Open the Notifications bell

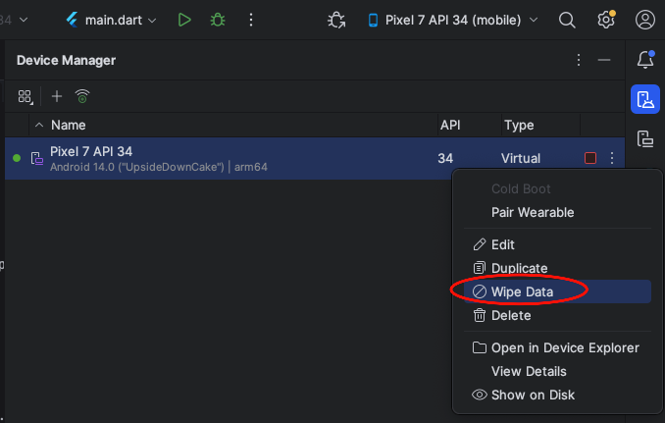point(644,60)
